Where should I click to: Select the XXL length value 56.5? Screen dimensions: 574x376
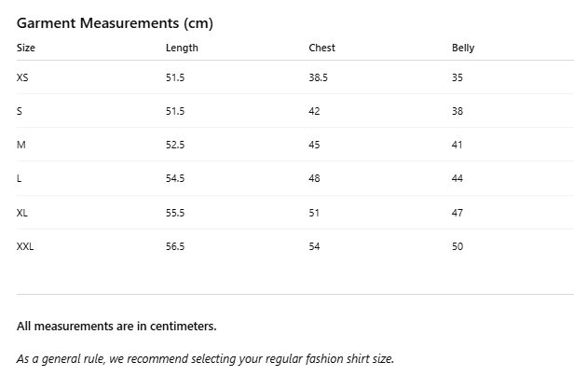(175, 246)
